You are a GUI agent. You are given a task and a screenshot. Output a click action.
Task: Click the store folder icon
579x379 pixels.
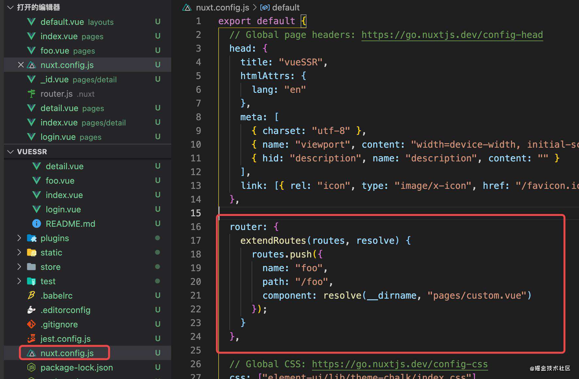31,267
